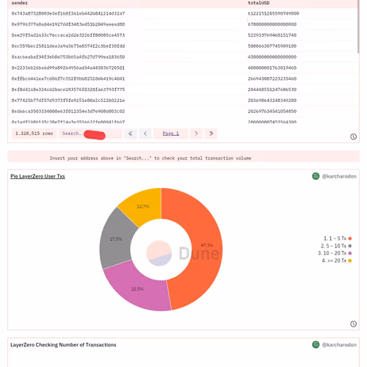Check the table's last-refresh clock icon
The image size is (367, 367).
(353, 137)
